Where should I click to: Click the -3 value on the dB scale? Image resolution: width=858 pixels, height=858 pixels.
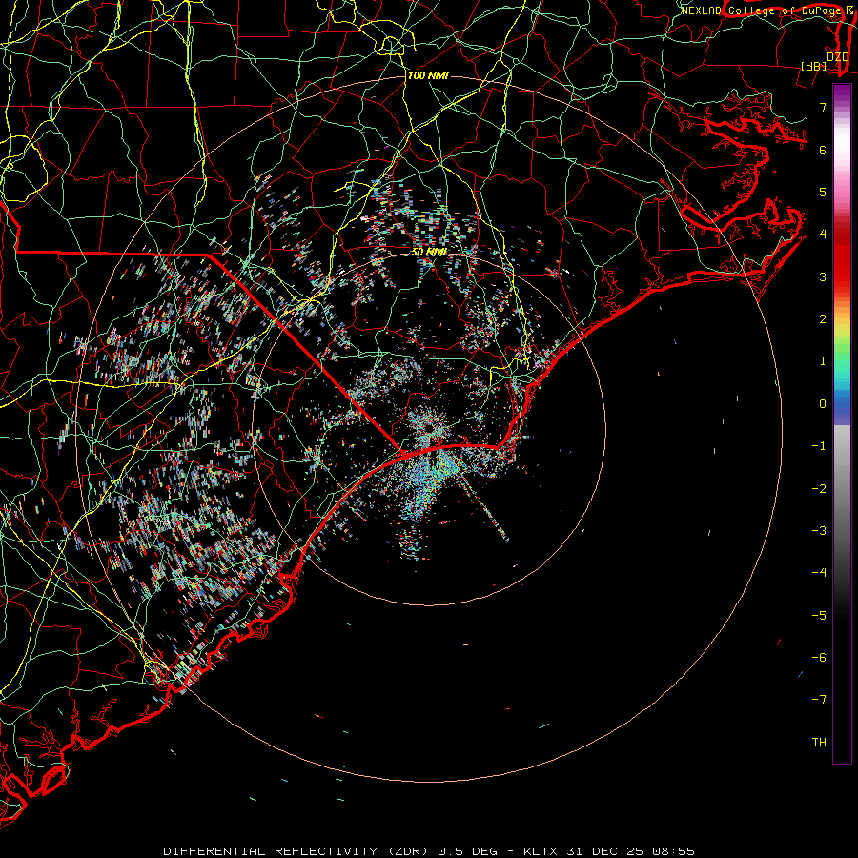coord(819,531)
